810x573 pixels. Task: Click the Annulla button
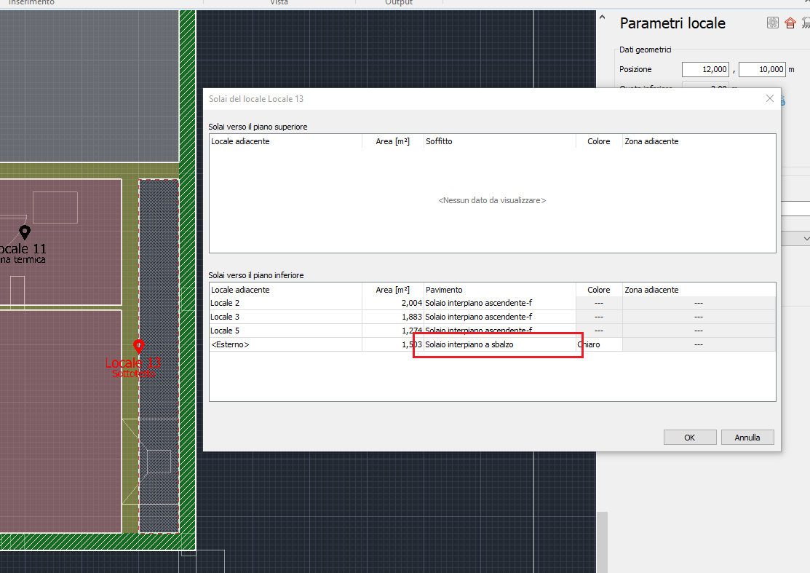tap(747, 437)
